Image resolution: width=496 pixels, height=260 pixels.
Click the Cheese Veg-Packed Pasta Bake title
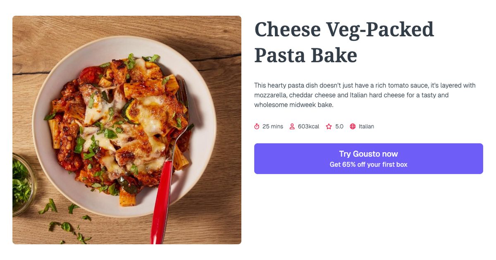344,41
